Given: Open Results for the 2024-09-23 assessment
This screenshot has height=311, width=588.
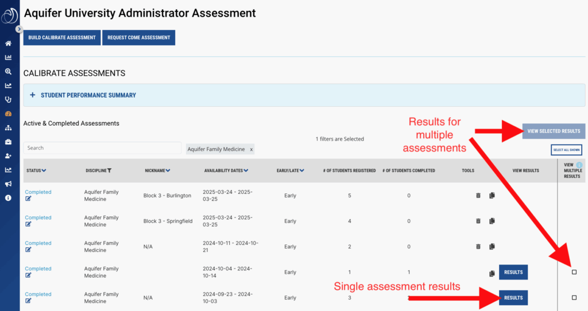Looking at the screenshot, I should click(513, 297).
